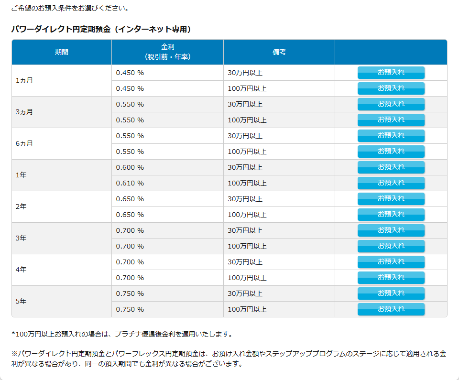Select お預入れ for 1年 at 0.610%
This screenshot has height=380, width=459.
pyautogui.click(x=391, y=183)
